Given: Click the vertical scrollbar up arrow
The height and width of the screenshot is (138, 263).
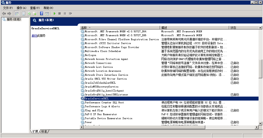Looking at the screenshot, I should point(260,28).
